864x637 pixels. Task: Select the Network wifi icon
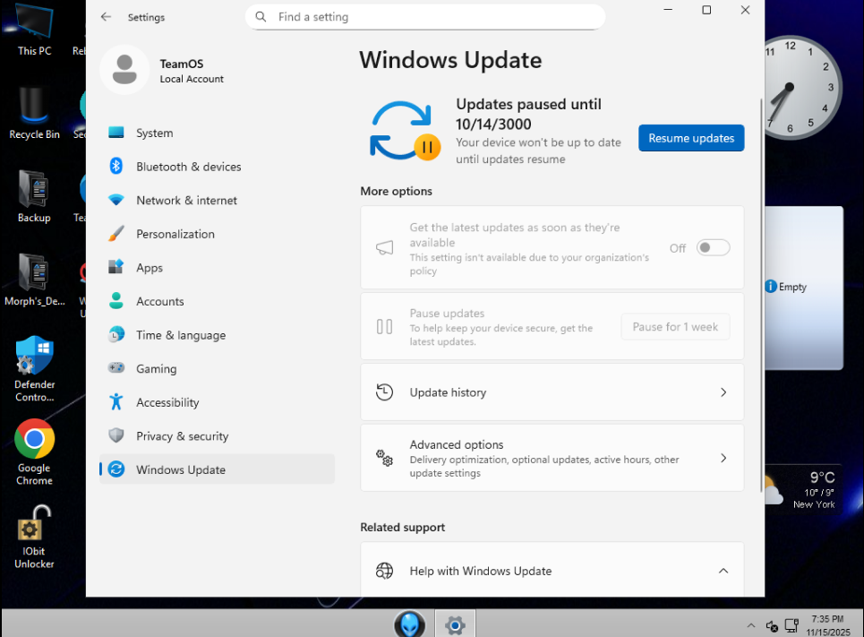[116, 200]
